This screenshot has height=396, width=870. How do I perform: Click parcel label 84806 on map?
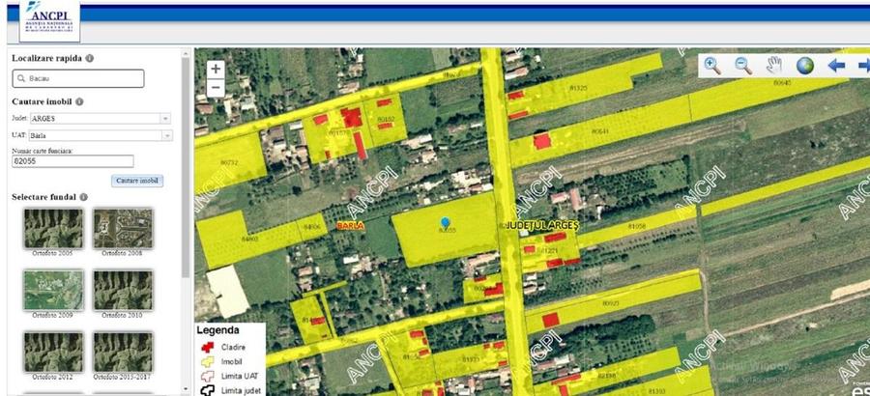(312, 227)
